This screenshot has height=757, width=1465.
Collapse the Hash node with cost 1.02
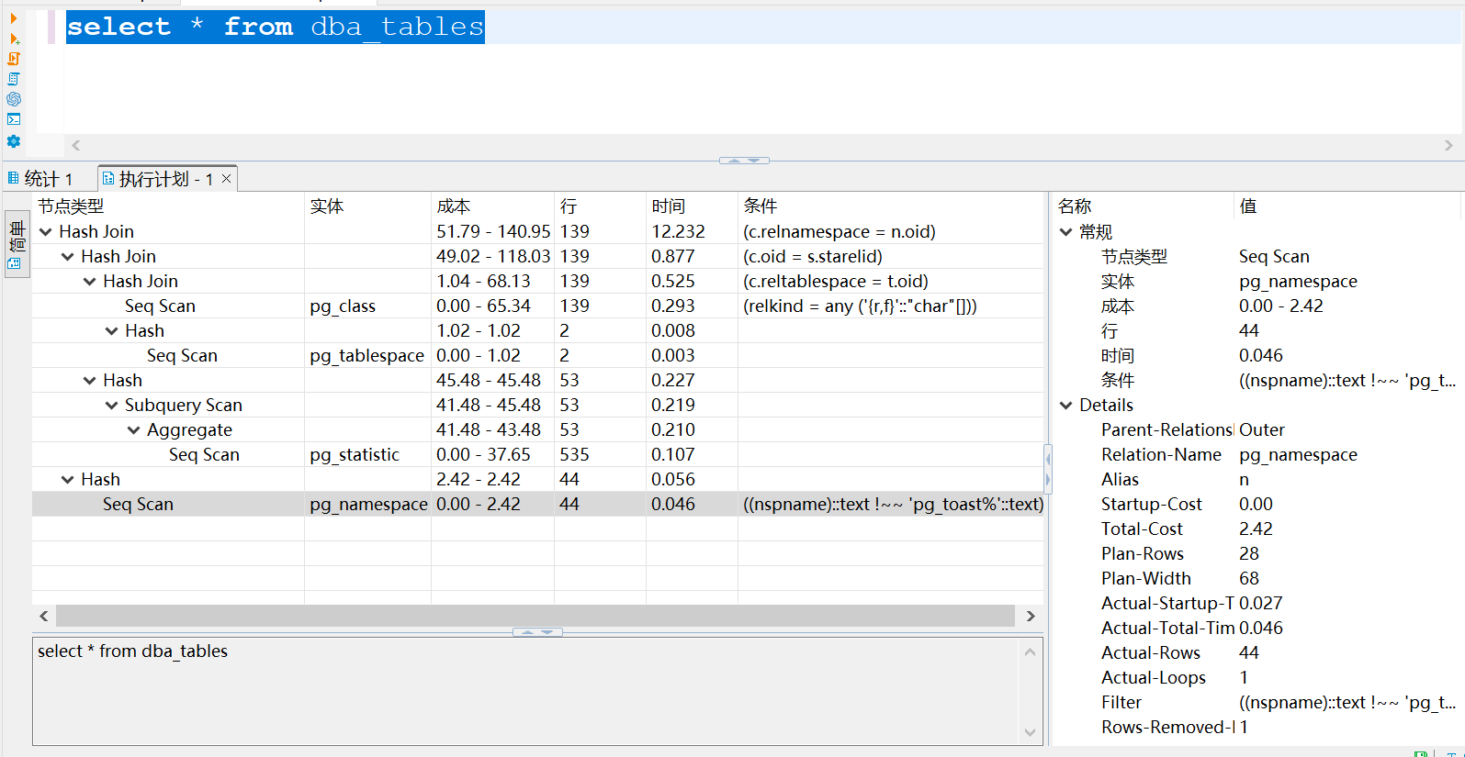[x=112, y=331]
